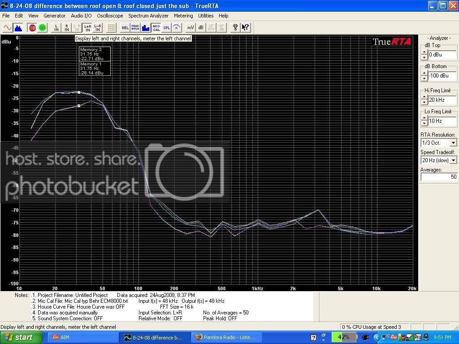
Task: Click the taskbar clock 9:51 PM
Action: pos(442,338)
